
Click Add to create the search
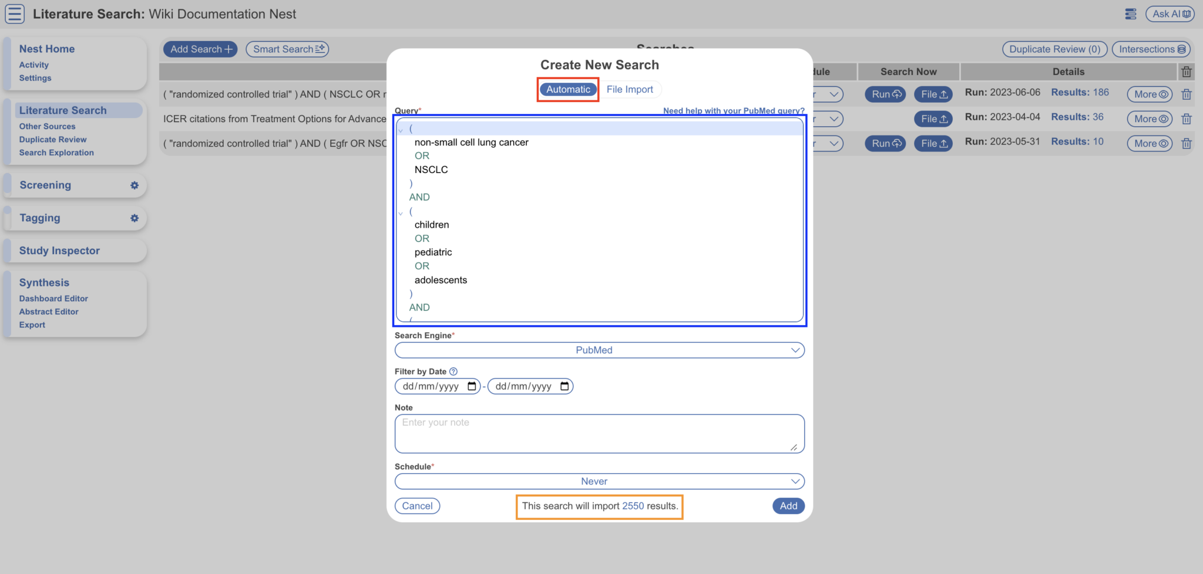tap(788, 505)
